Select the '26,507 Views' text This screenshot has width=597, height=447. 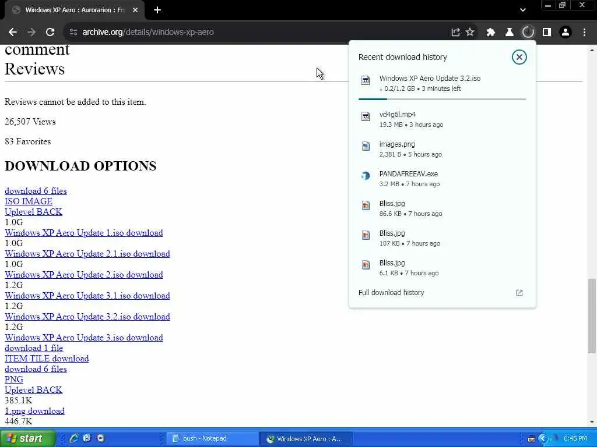(30, 122)
